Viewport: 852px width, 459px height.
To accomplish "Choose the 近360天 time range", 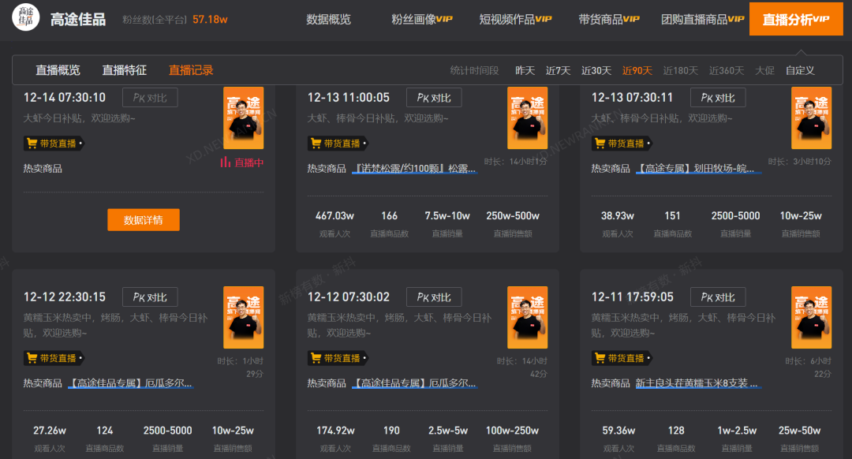I will click(x=727, y=71).
